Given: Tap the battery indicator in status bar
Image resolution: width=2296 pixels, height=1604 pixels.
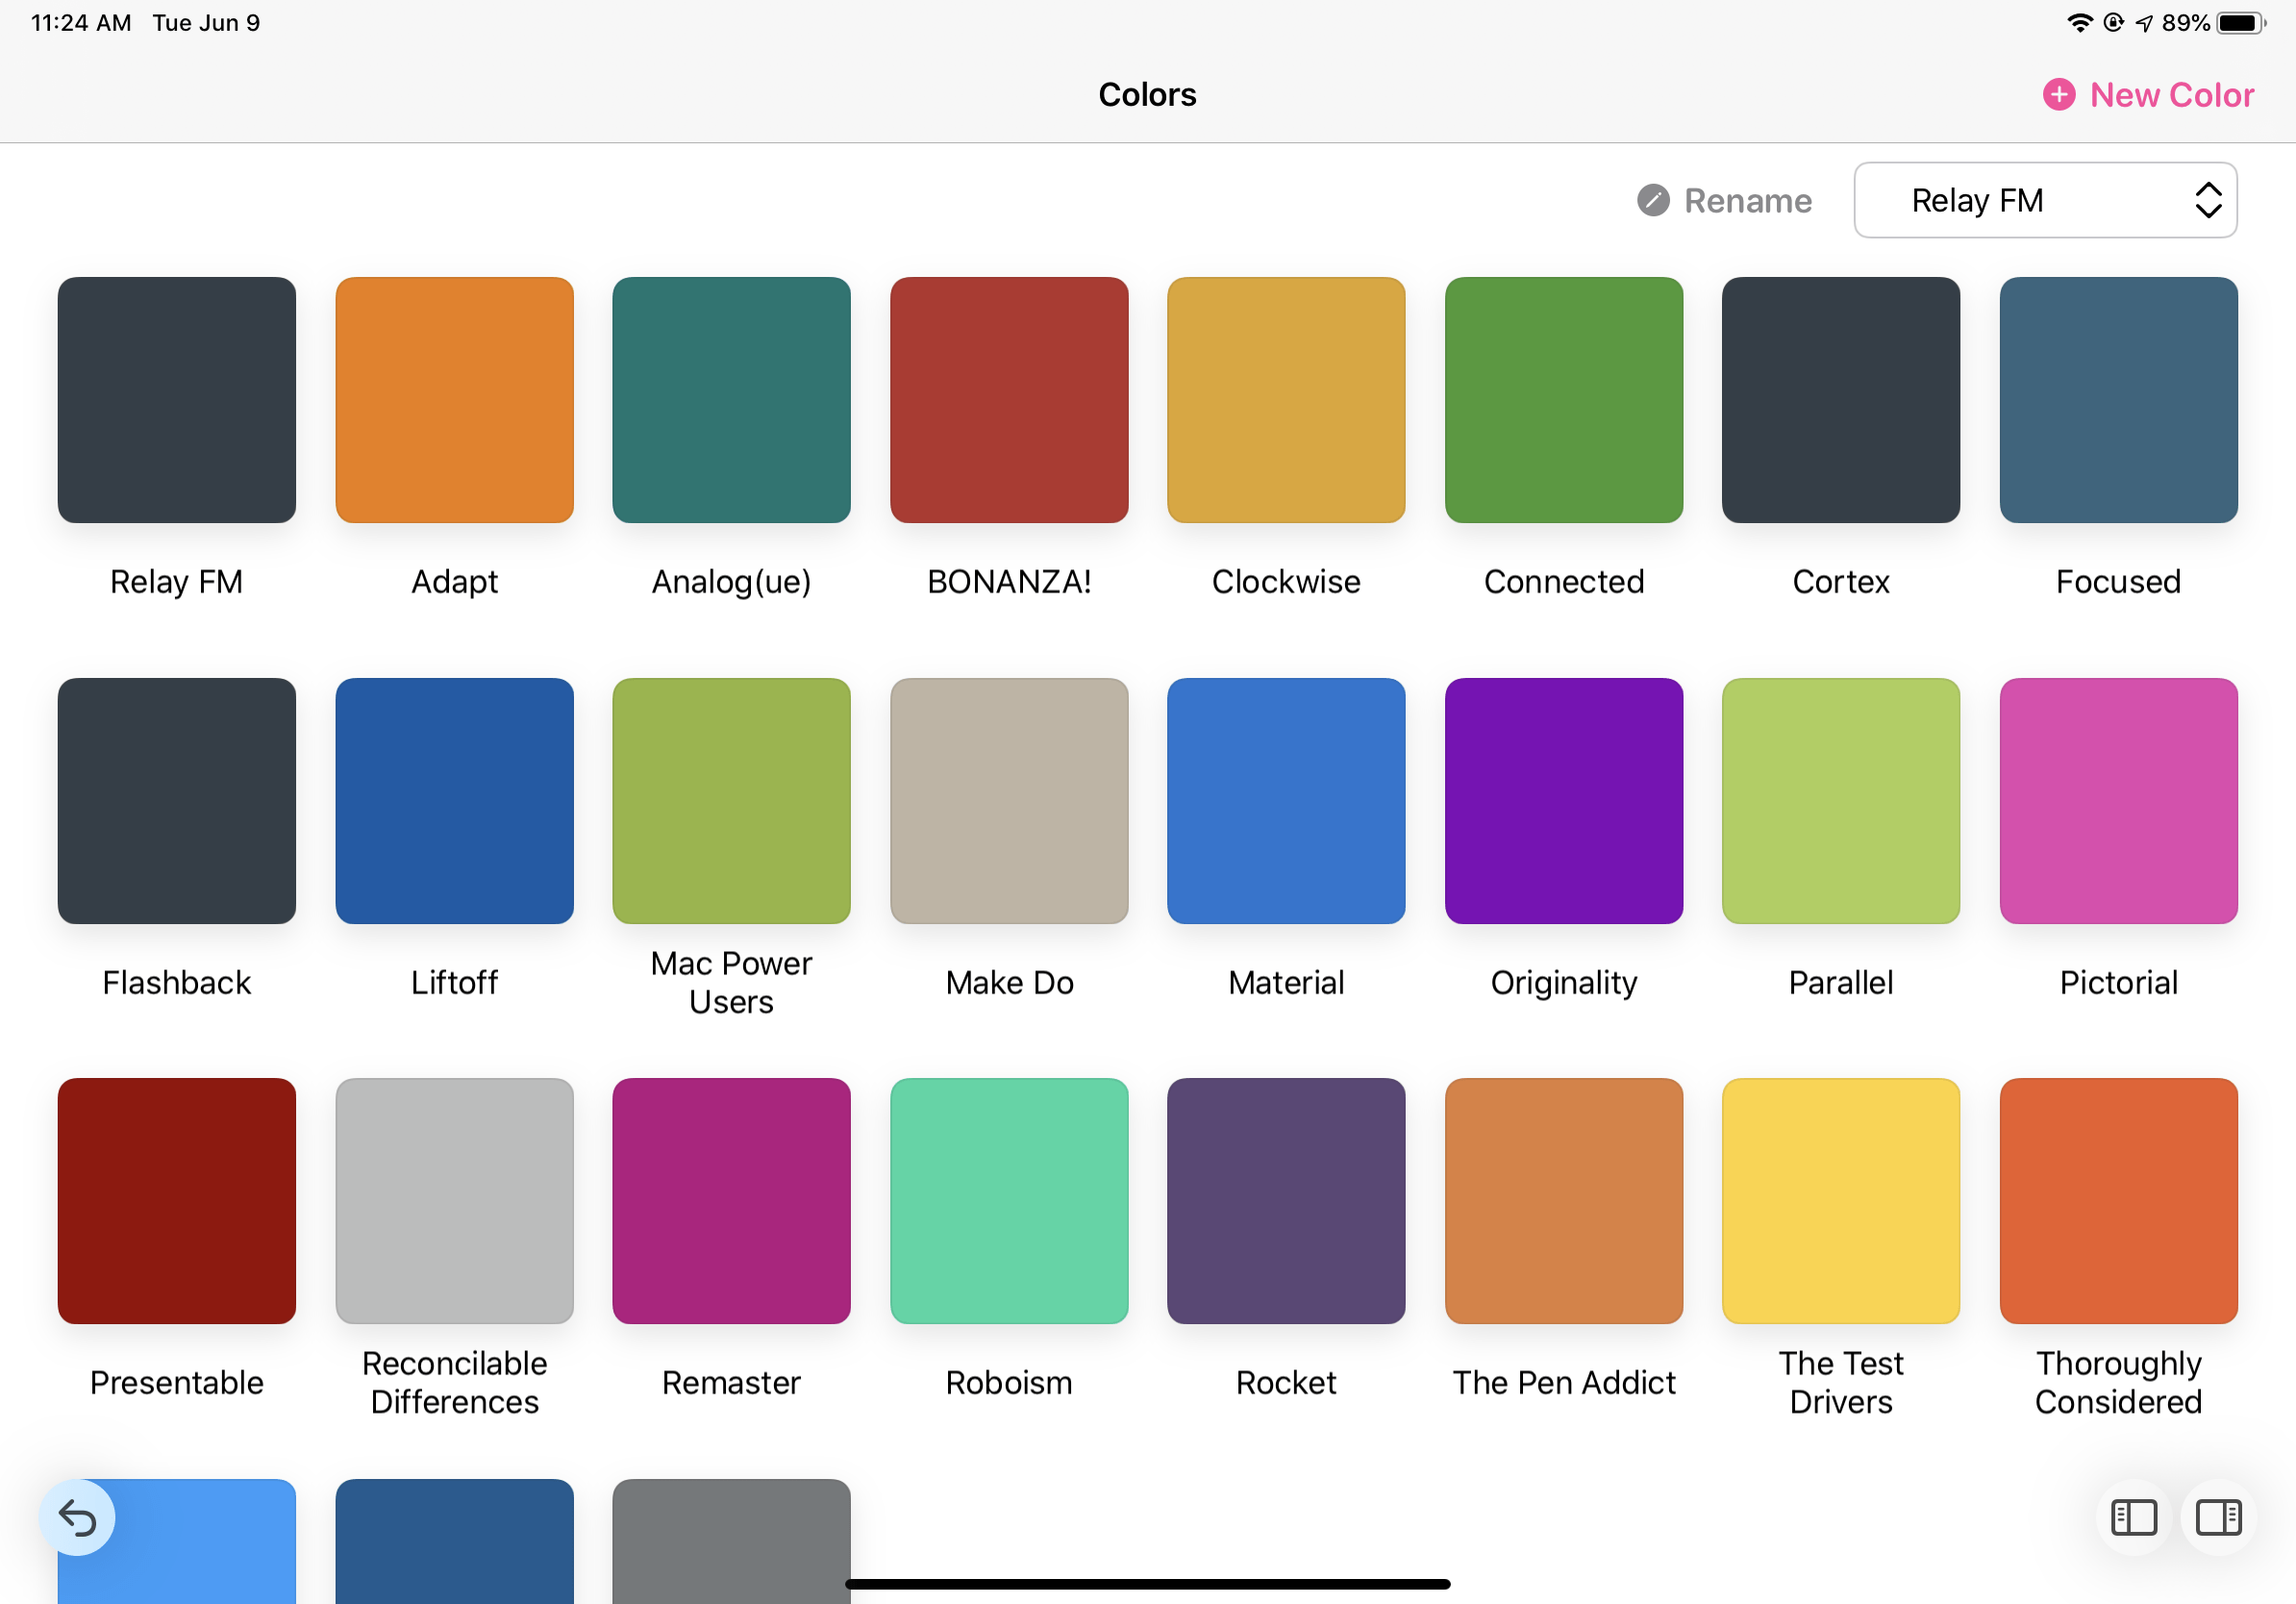Looking at the screenshot, I should pos(2240,23).
